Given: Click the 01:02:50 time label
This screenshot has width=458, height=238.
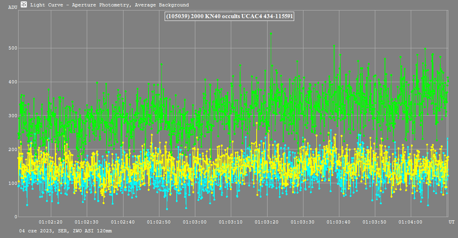Looking at the screenshot, I should (x=159, y=222).
